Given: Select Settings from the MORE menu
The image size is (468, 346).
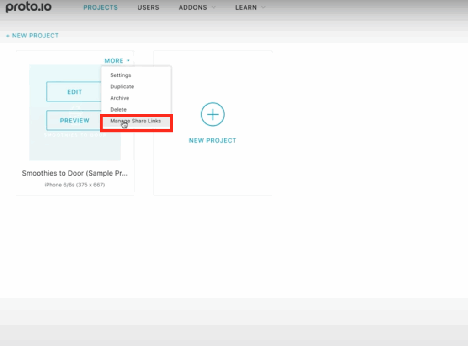Looking at the screenshot, I should point(121,75).
